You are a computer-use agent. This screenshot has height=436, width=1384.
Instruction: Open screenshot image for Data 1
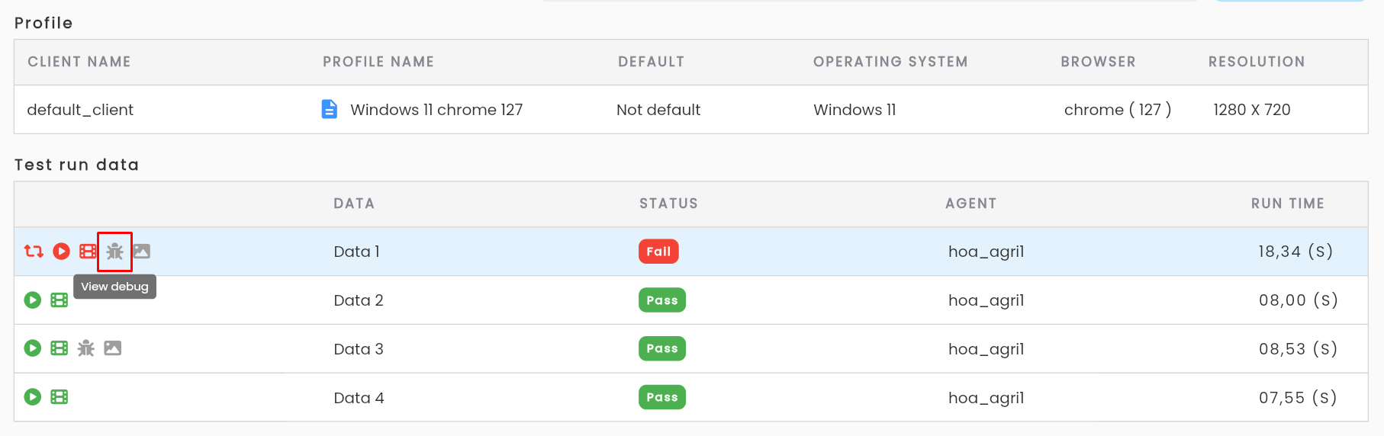click(142, 251)
